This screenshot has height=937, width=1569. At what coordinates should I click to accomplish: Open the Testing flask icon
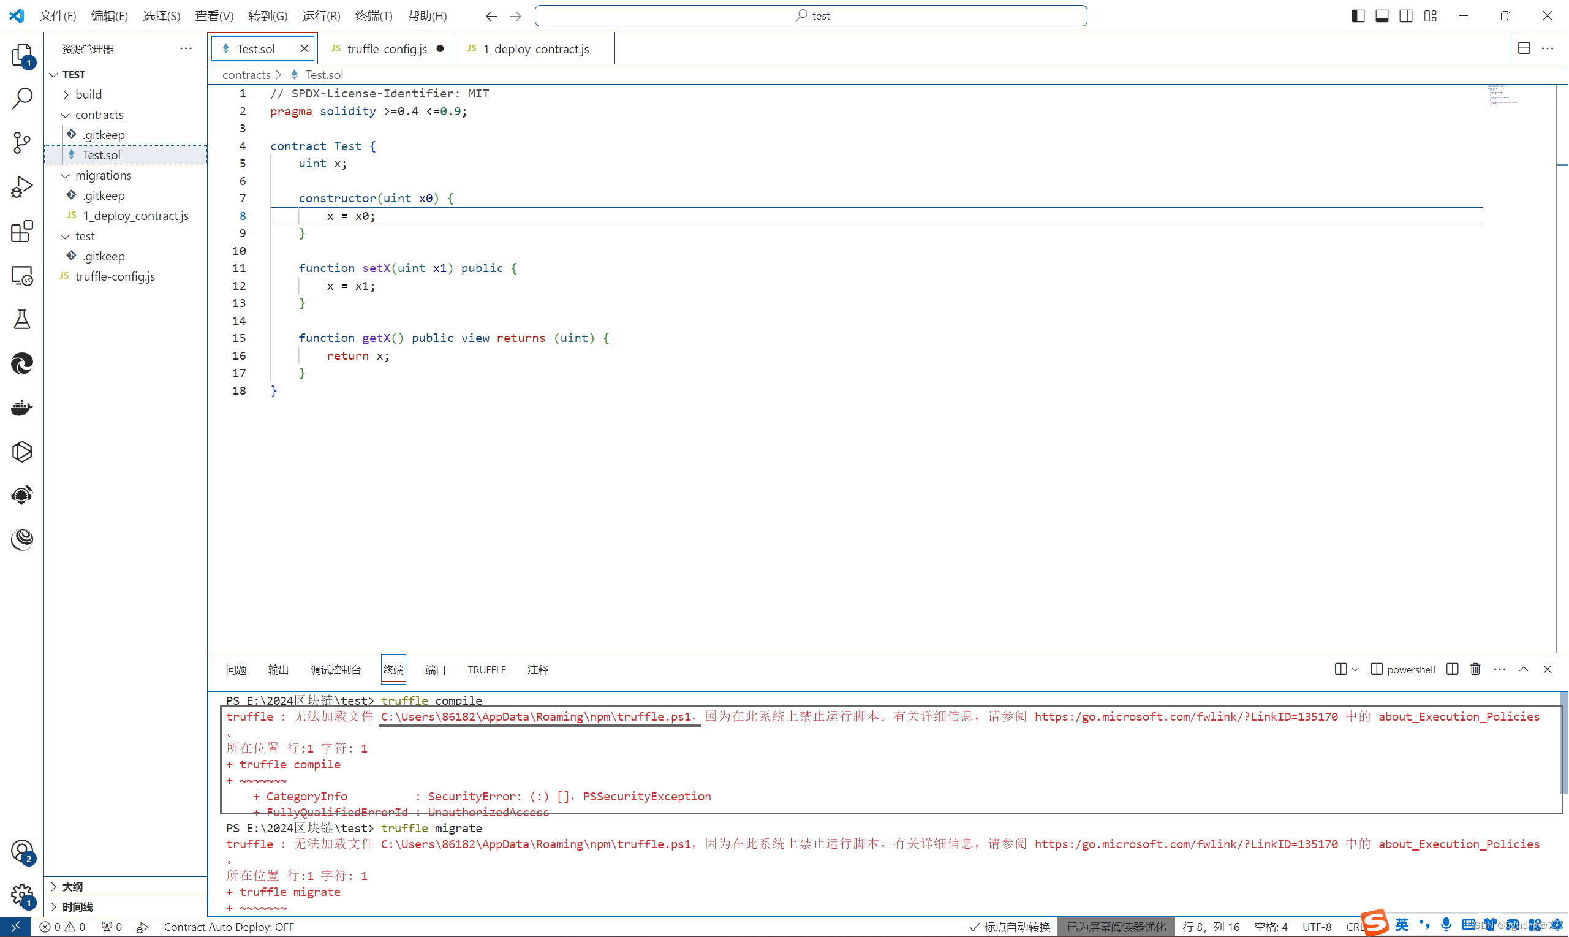pyautogui.click(x=21, y=319)
